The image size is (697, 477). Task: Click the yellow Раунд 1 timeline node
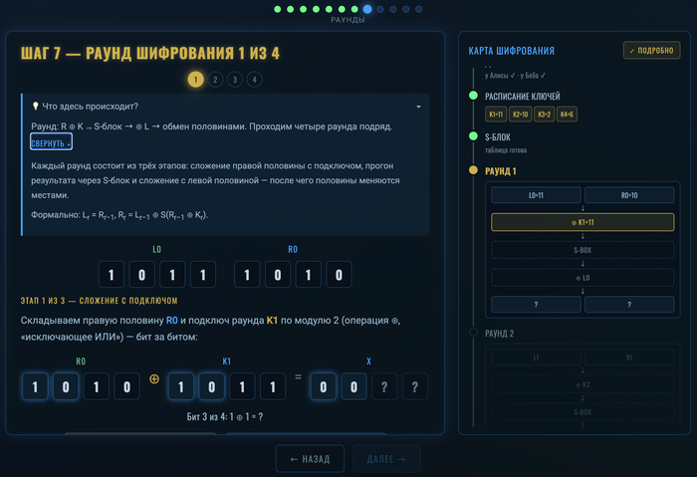pos(473,170)
